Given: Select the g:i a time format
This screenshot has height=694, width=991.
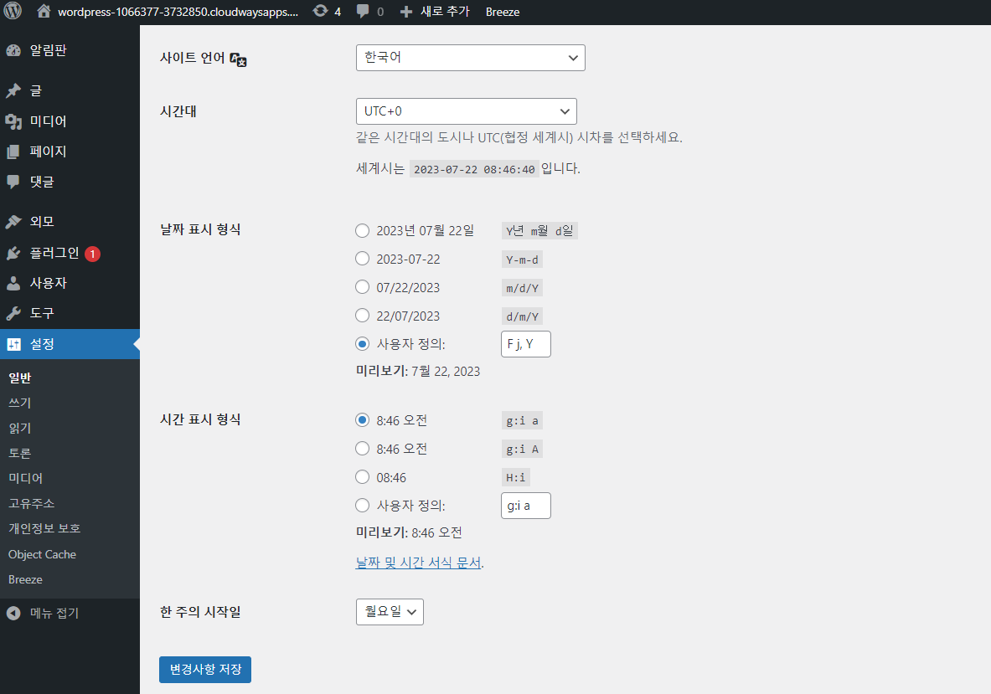Looking at the screenshot, I should point(362,420).
